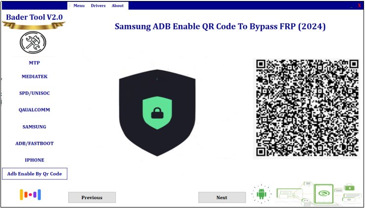The width and height of the screenshot is (365, 208).
Task: Click the Samsung ADB Enable QR Code heading
Action: (220, 26)
